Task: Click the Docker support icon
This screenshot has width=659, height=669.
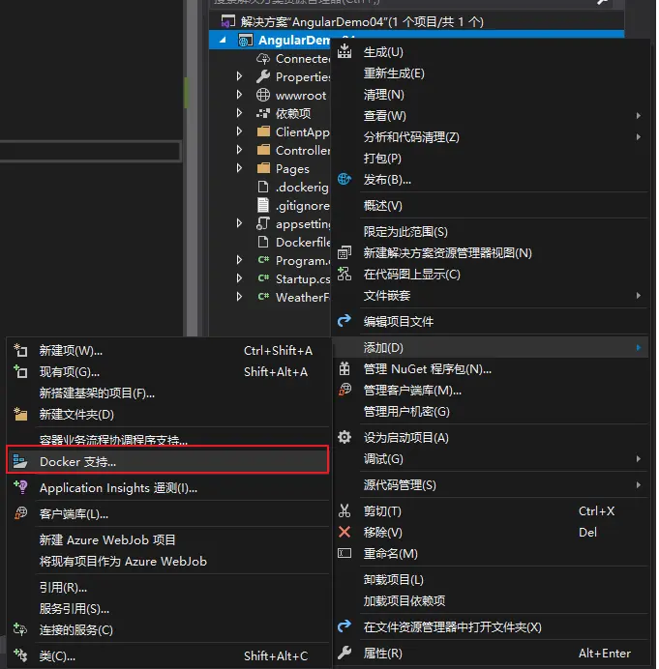Action: 20,462
